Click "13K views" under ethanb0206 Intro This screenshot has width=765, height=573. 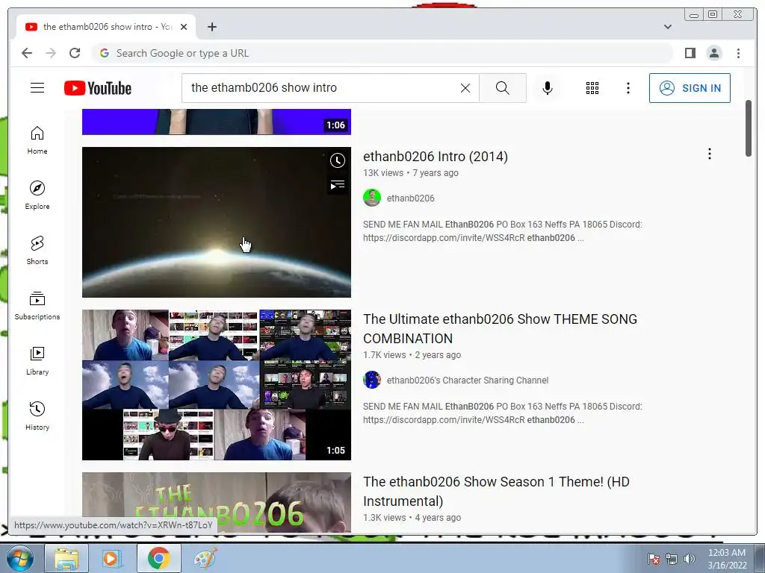(383, 173)
